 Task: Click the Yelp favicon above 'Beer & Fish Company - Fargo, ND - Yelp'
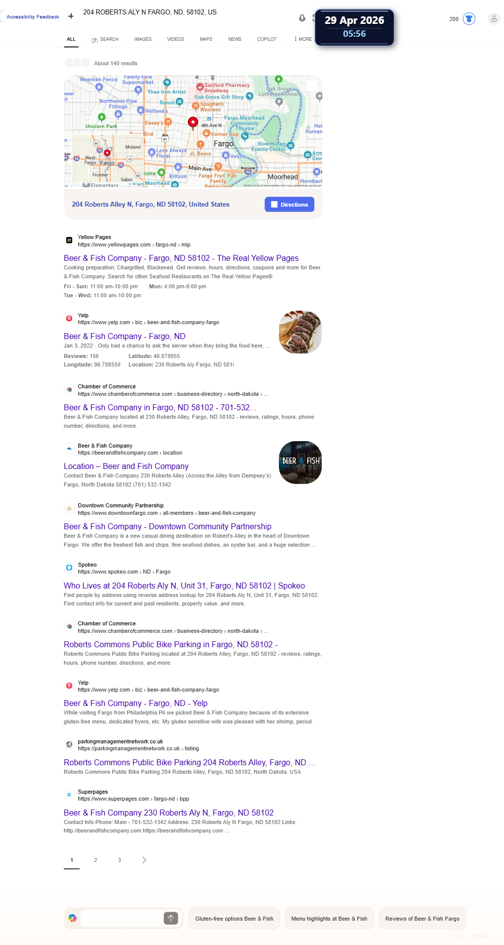click(69, 686)
